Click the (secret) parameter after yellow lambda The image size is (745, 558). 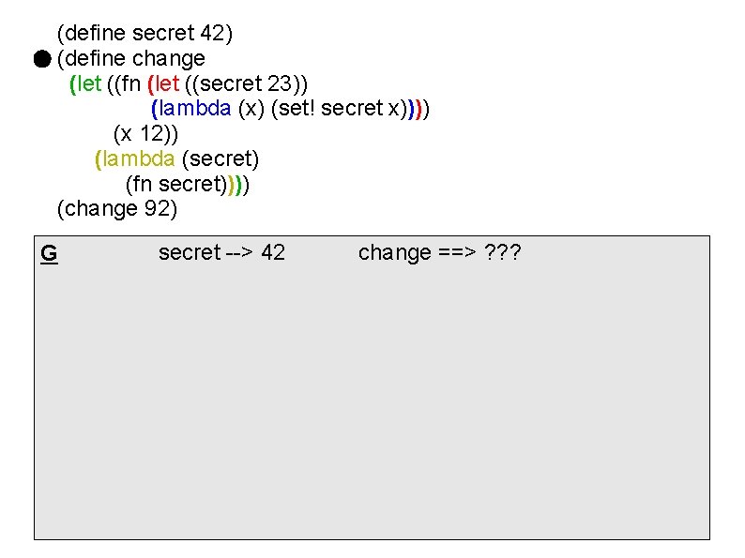point(220,159)
